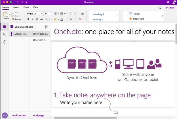177x119 pixels.
Task: Switch to the View tab
Action: pos(36,7)
